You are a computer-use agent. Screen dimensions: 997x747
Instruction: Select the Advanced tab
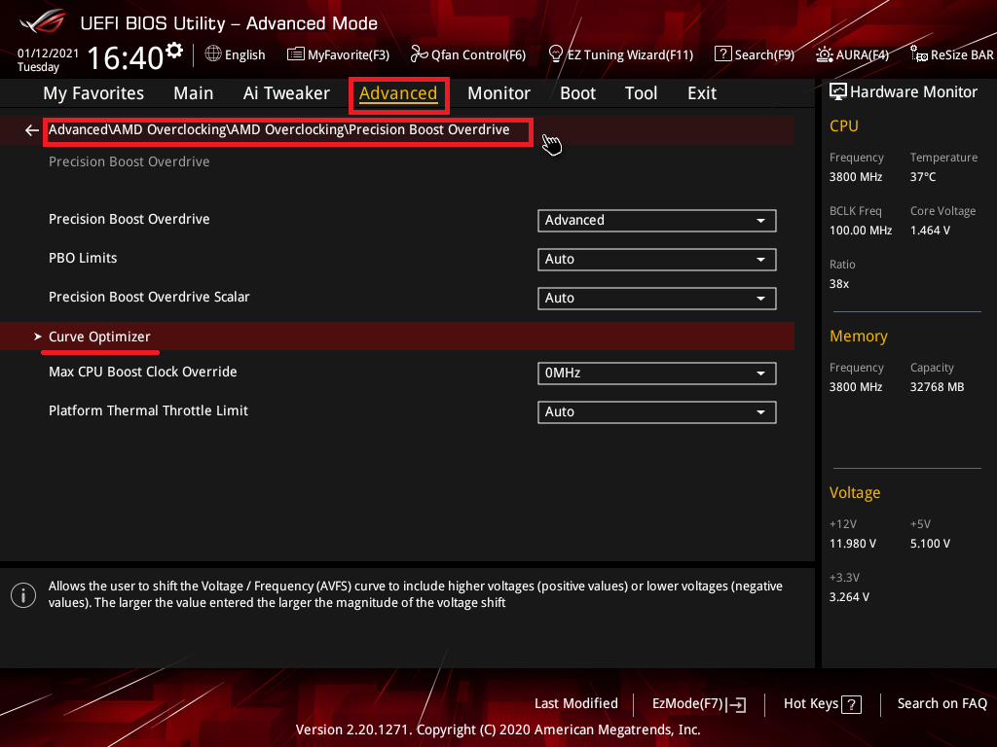coord(398,93)
